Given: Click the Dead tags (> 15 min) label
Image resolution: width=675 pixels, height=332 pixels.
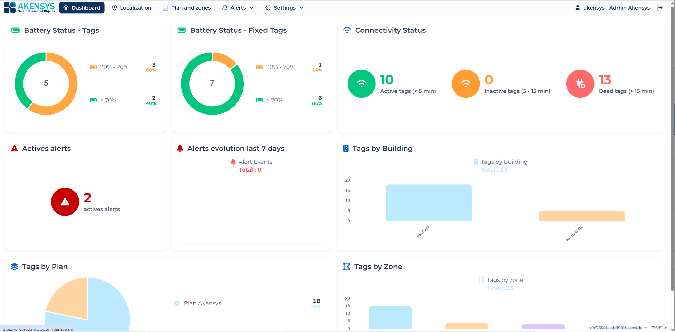Looking at the screenshot, I should click(x=626, y=91).
